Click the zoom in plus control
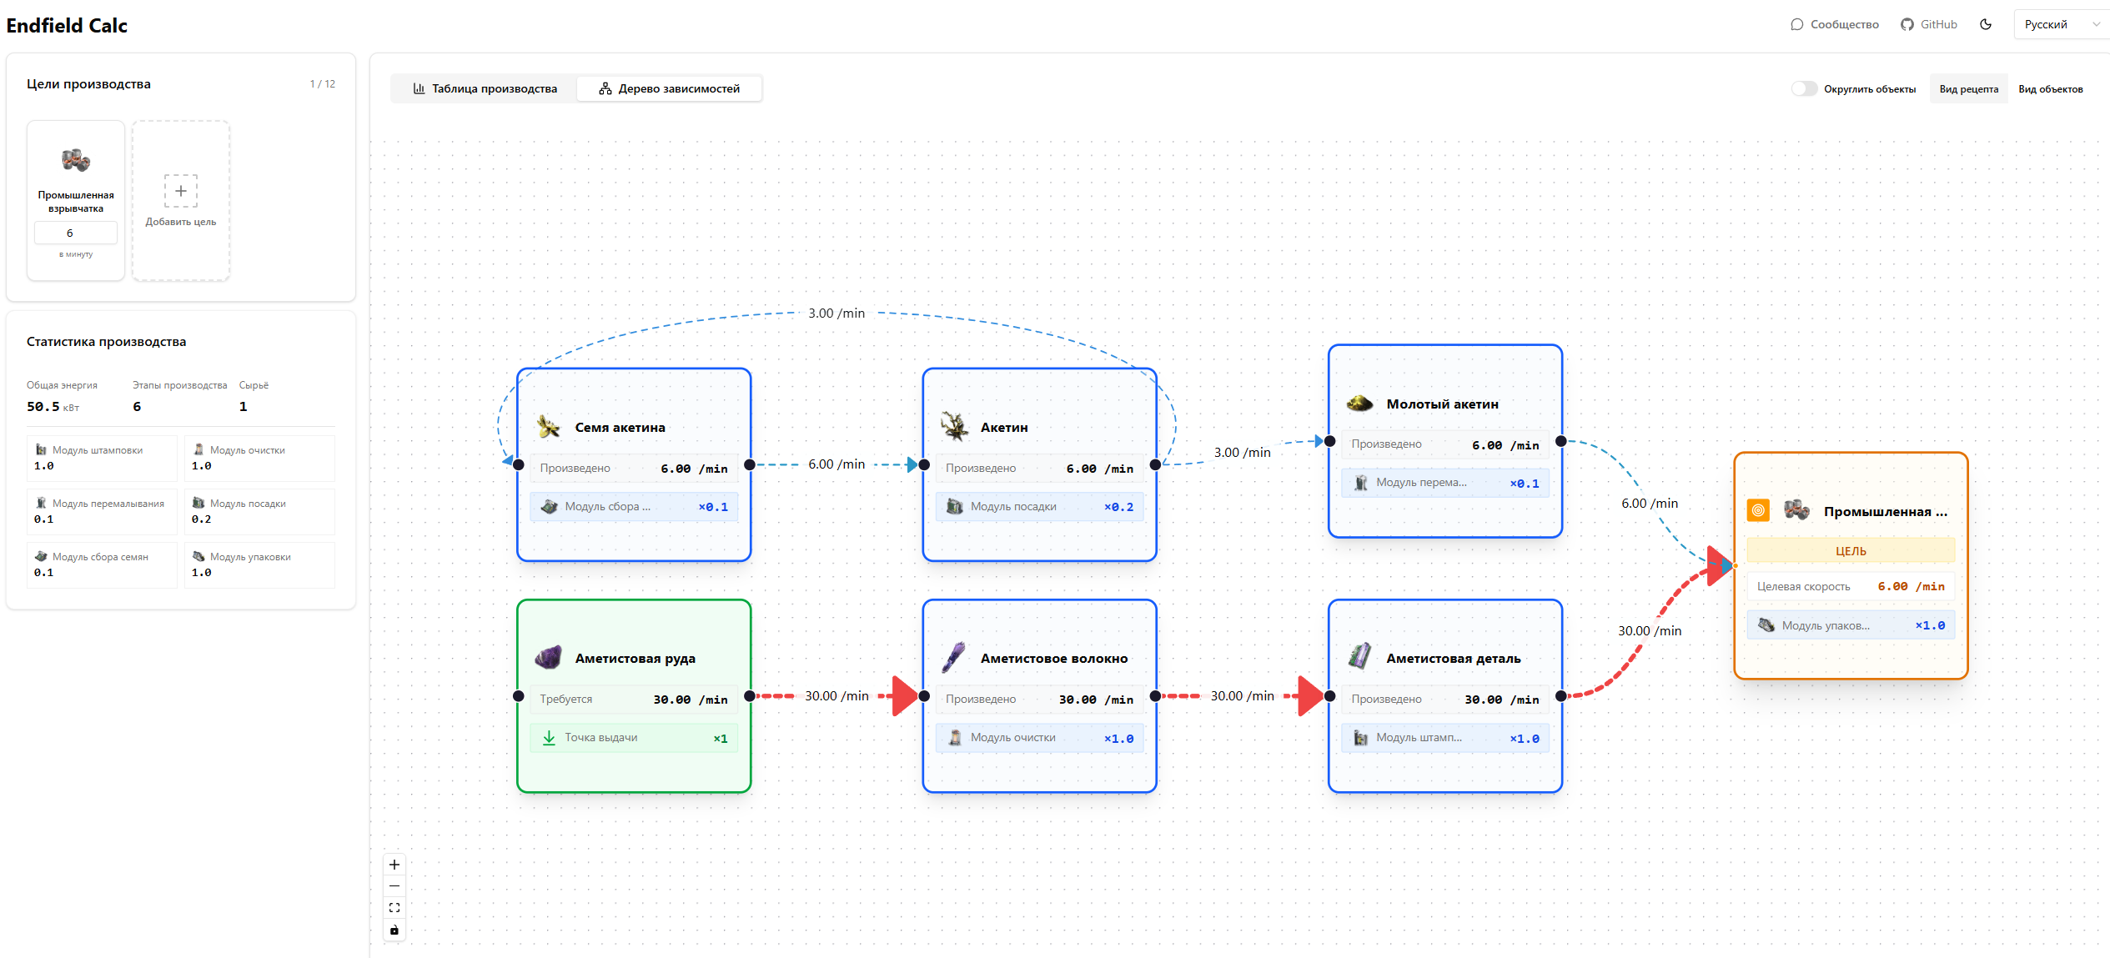 point(394,865)
